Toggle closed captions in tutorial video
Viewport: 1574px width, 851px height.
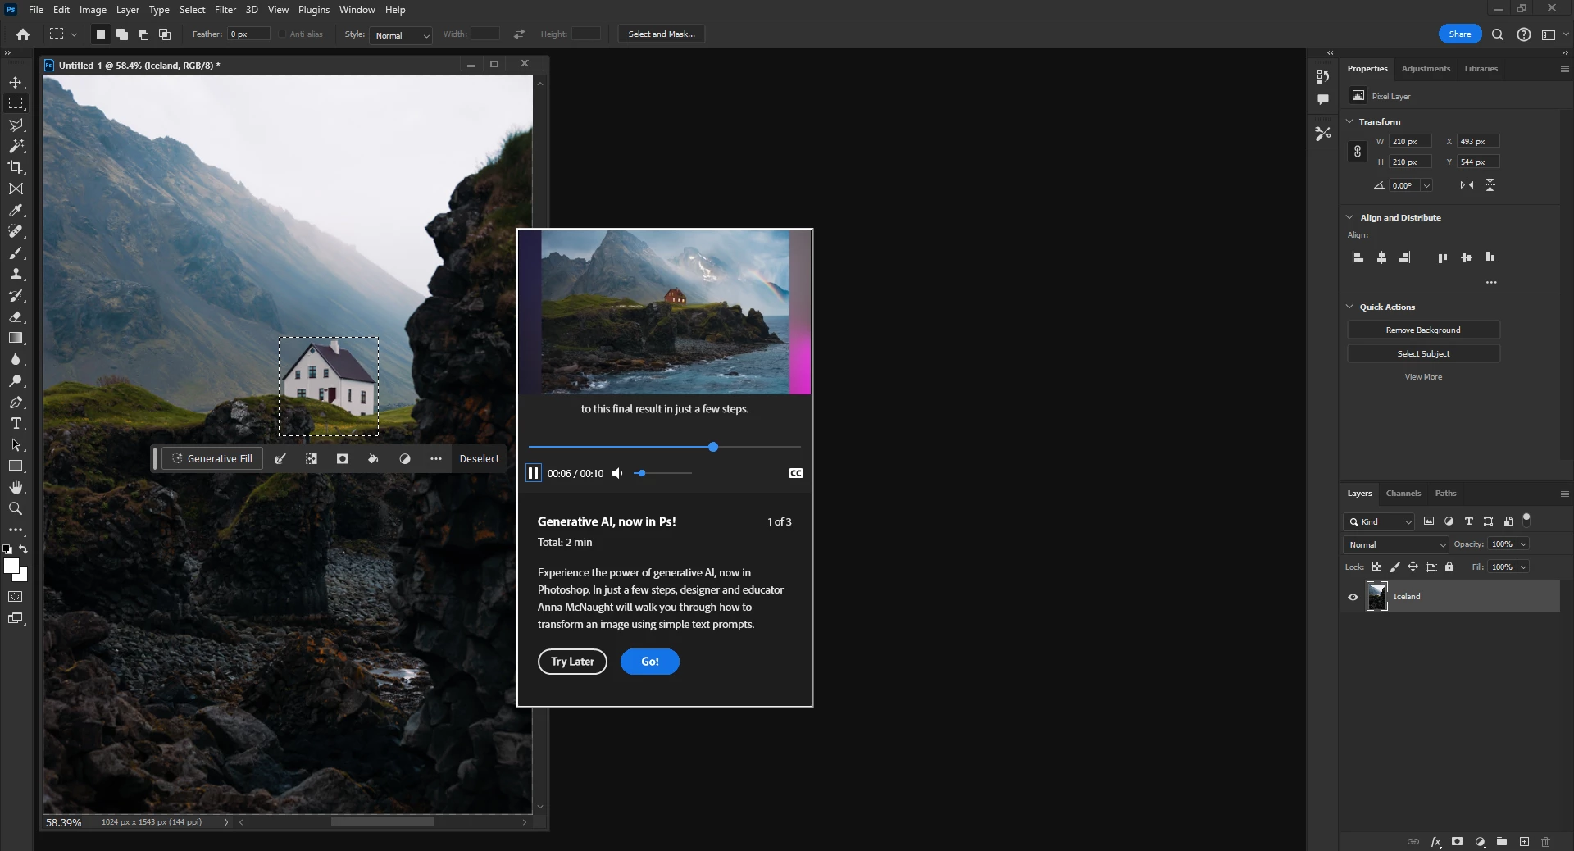795,473
